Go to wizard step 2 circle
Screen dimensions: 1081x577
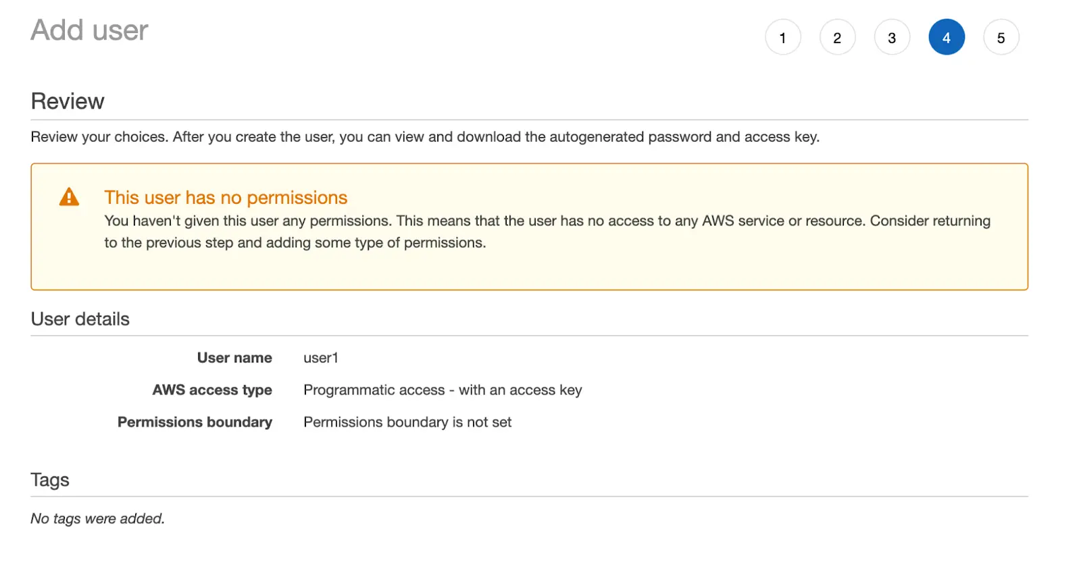tap(837, 37)
